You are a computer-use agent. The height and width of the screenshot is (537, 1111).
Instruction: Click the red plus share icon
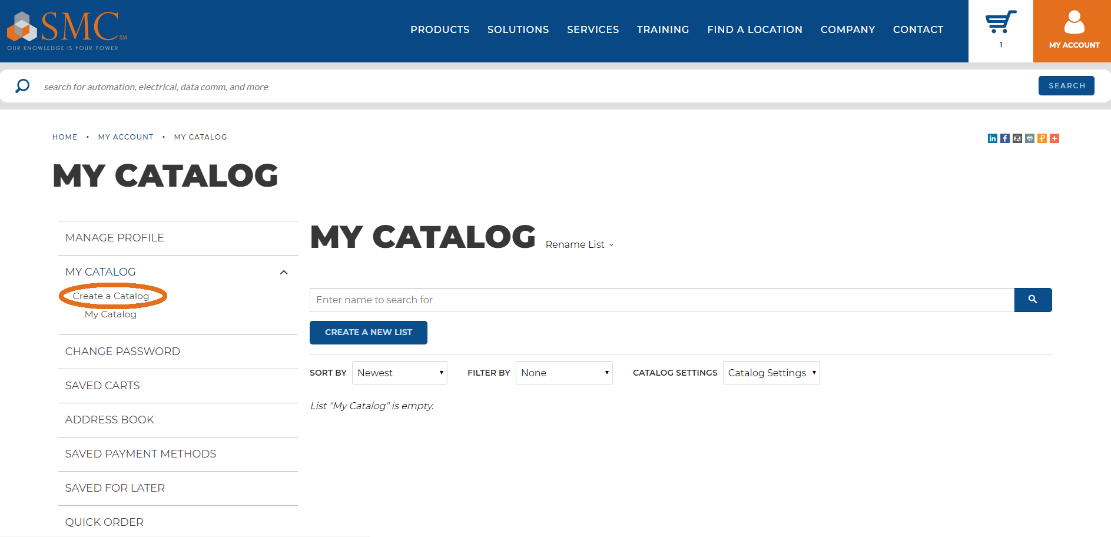click(1054, 138)
